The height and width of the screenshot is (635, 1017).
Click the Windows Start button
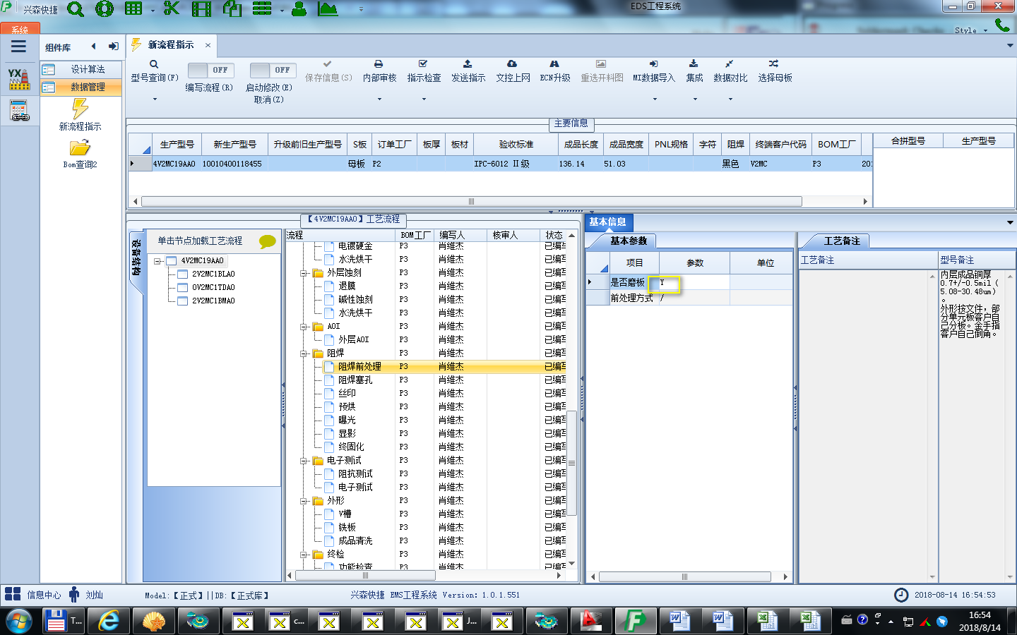tap(19, 621)
